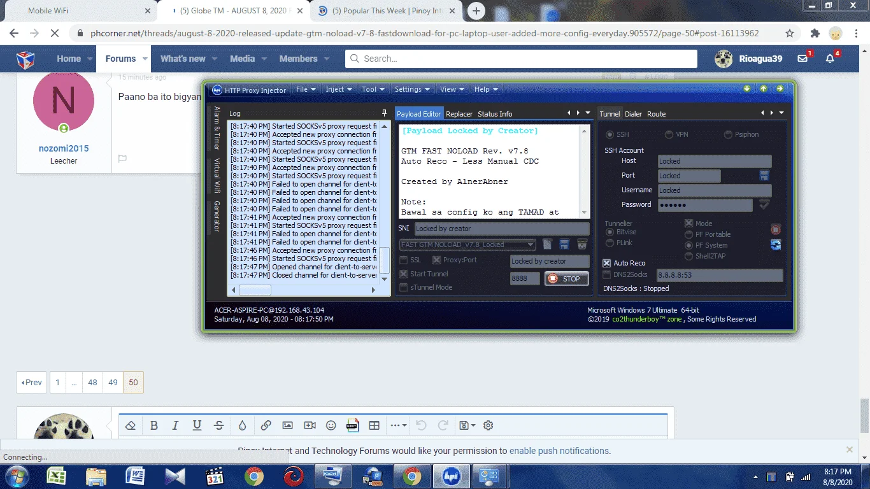Open the text color droplet tool
Screen dimensions: 870x489
[x=242, y=425]
